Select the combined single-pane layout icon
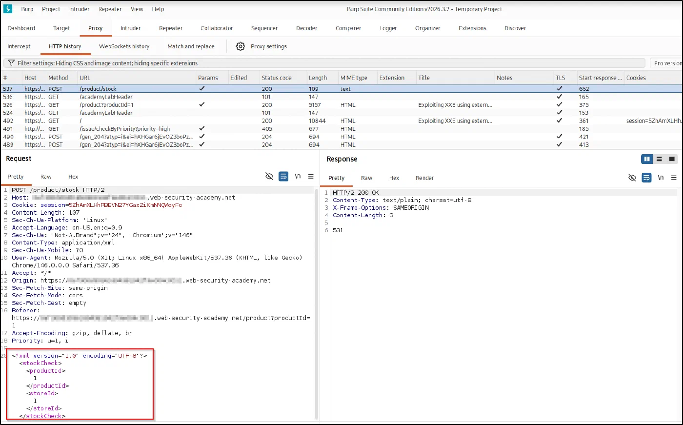Viewport: 683px width, 425px height. 672,159
